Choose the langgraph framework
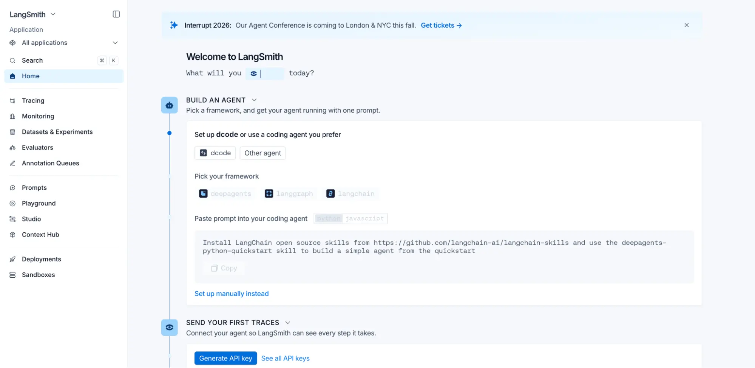The height and width of the screenshot is (368, 755). coord(289,194)
